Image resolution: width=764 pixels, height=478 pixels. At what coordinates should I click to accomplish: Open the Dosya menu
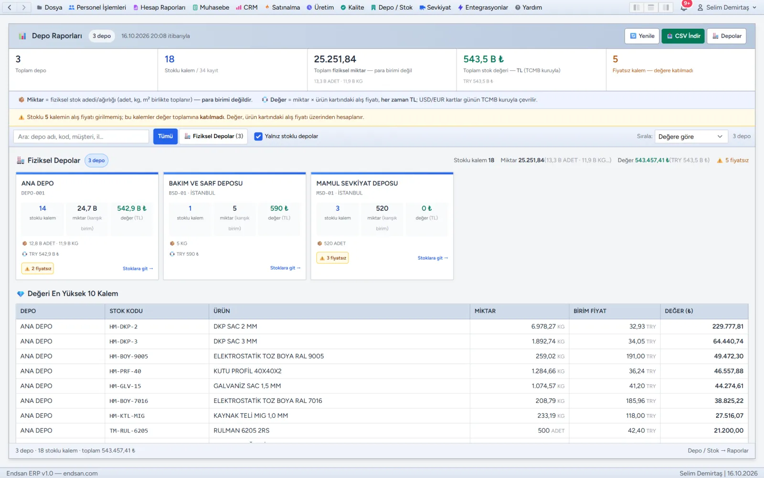pos(50,8)
